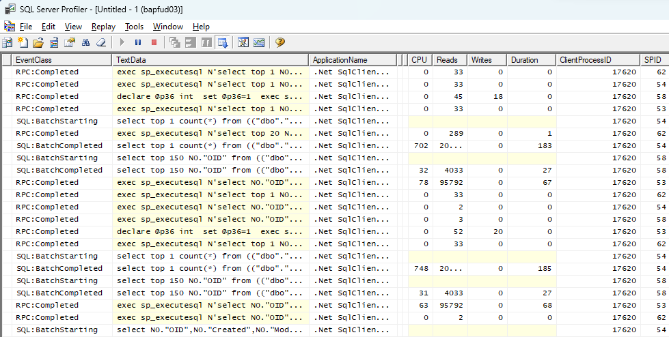Open the Window menu
669x337 pixels.
tap(168, 27)
